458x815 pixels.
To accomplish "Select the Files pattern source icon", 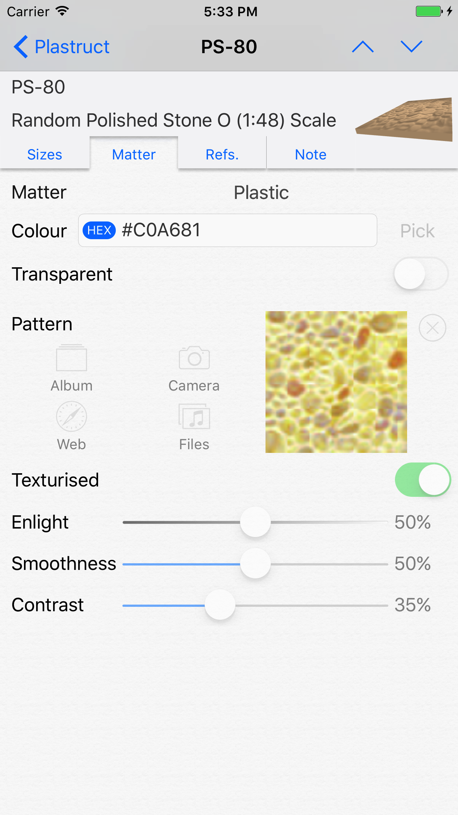I will coord(194,417).
